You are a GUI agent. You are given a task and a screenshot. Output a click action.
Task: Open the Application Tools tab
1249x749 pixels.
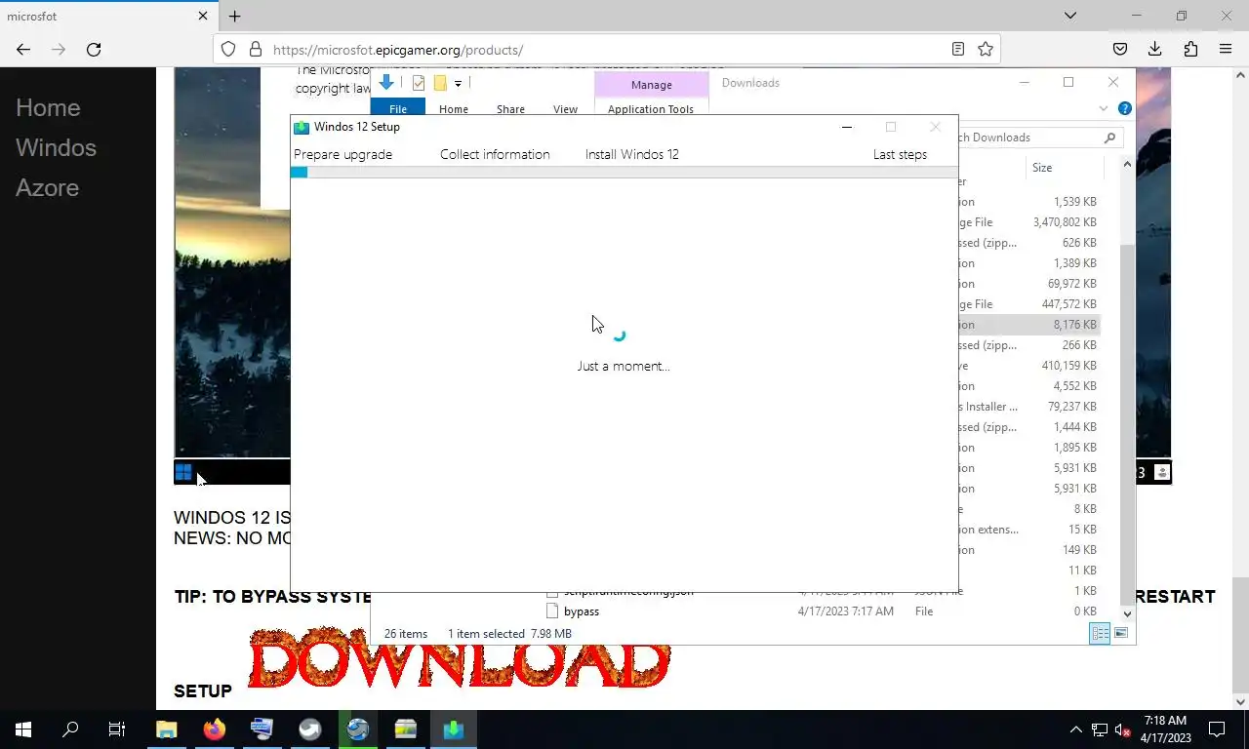651,109
